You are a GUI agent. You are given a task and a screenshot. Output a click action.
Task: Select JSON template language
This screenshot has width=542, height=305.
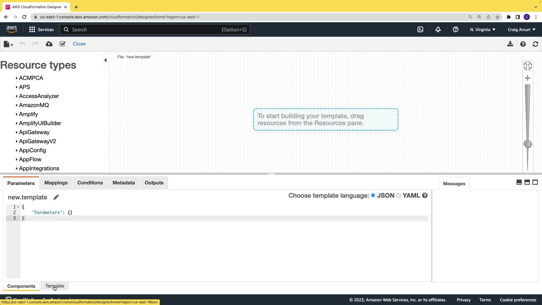coord(373,195)
